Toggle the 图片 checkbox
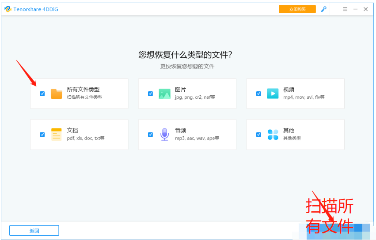Screen dimensions: 376x240 point(150,94)
